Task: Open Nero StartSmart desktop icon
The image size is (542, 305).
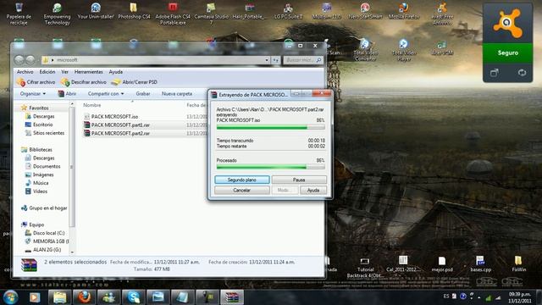Action: click(365, 10)
